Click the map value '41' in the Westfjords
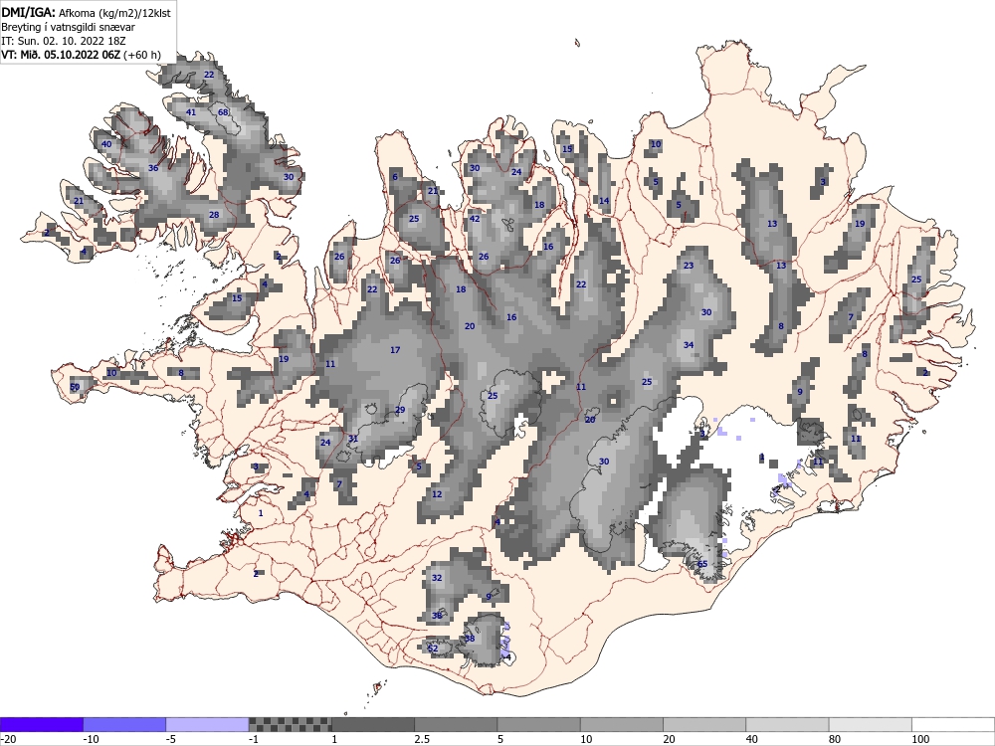Screen dimensions: 995x746 coord(191,112)
